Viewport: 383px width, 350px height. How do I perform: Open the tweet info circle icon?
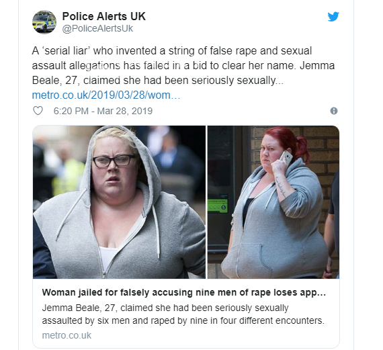tap(334, 111)
